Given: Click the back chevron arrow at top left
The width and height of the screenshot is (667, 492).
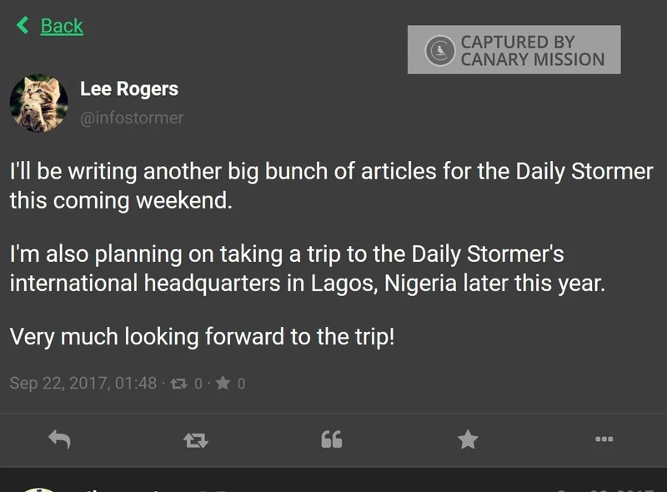Looking at the screenshot, I should tap(21, 25).
